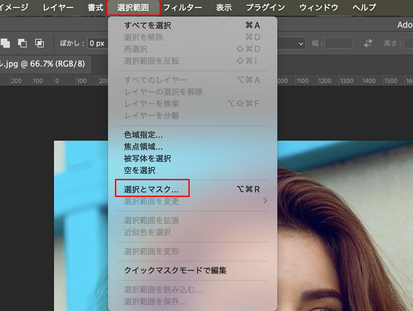Click the add to selection icon

[5, 43]
